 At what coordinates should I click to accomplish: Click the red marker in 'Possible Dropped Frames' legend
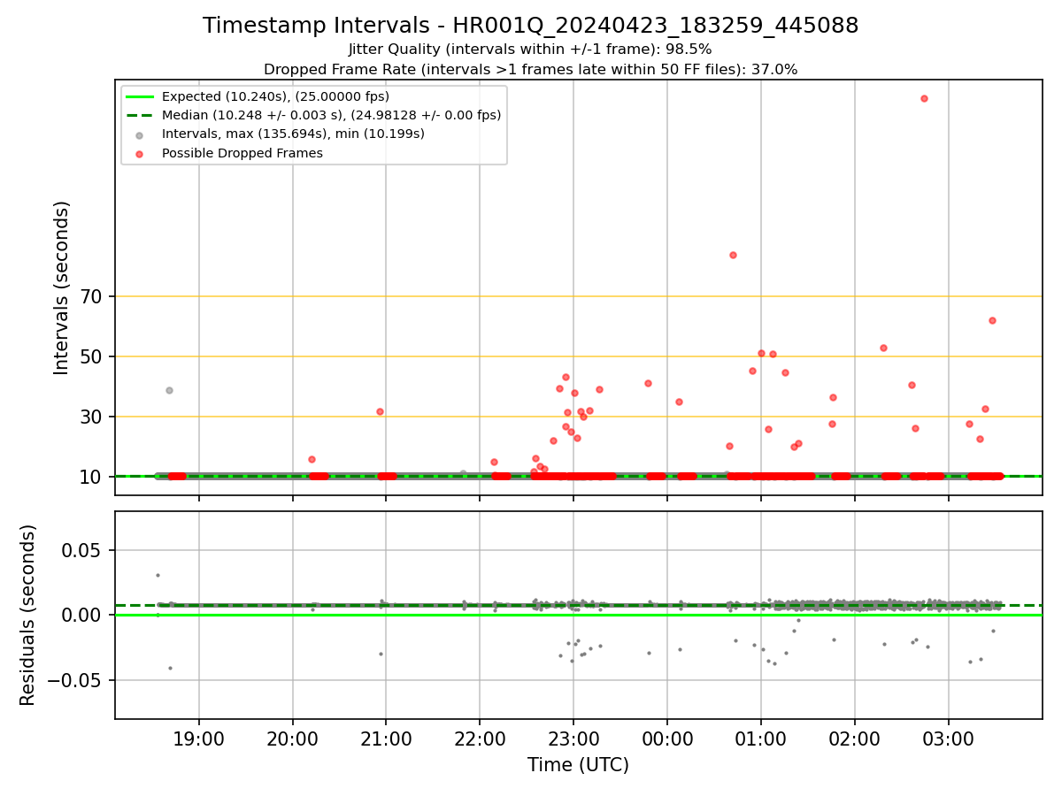(140, 153)
